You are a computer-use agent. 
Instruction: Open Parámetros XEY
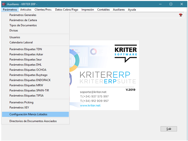pyautogui.click(x=35, y=107)
